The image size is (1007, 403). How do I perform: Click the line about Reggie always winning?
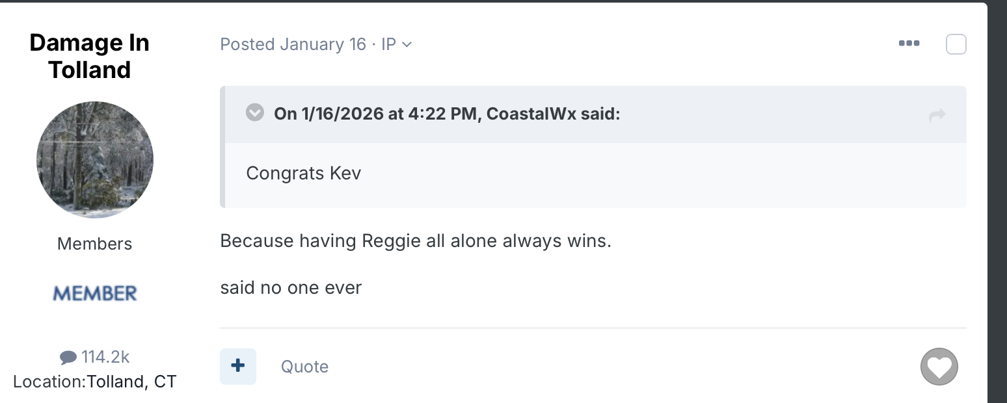(416, 241)
